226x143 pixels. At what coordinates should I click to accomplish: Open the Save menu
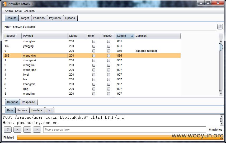tap(18, 11)
